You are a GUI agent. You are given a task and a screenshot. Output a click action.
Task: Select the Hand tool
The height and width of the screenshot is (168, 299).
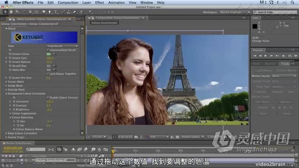click(x=11, y=12)
